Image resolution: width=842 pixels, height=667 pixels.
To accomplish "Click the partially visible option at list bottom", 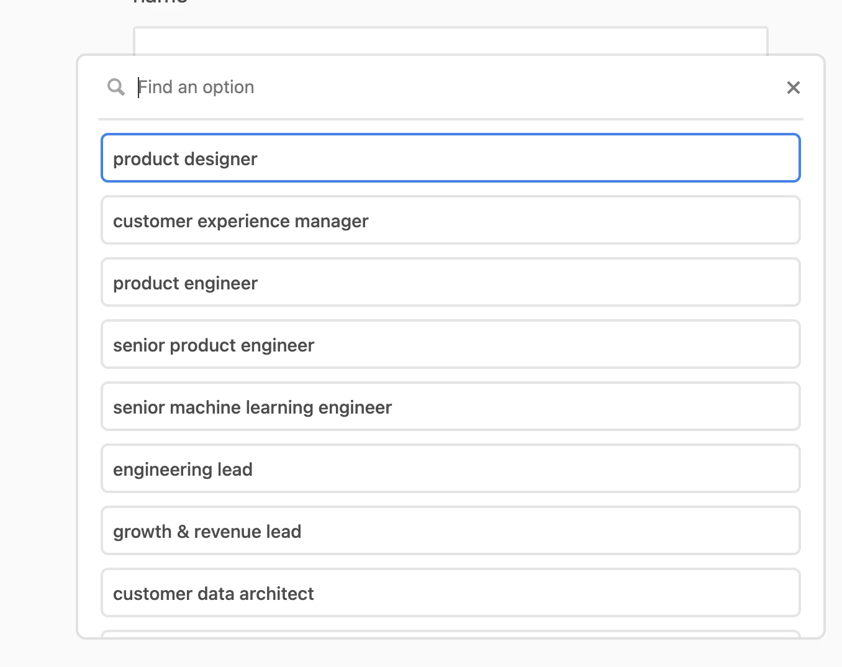I will pos(451,634).
